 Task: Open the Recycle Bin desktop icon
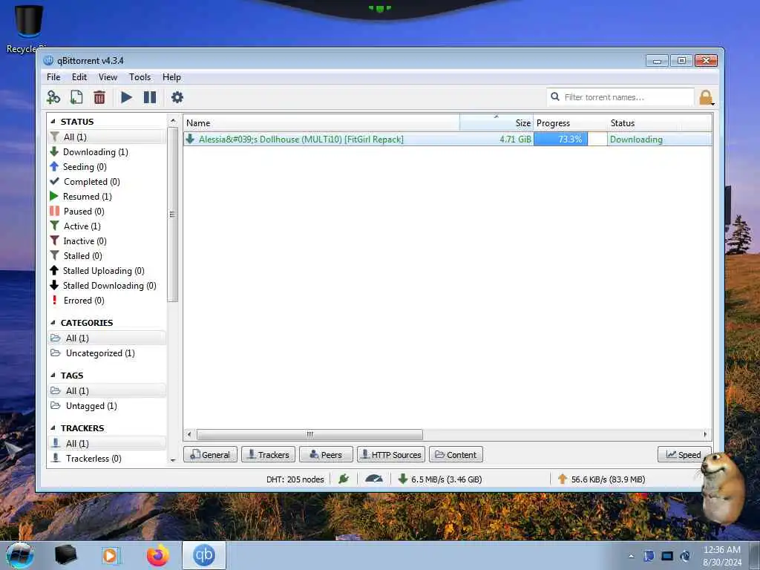click(x=27, y=29)
